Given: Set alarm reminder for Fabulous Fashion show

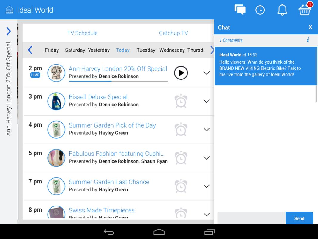Looking at the screenshot, I should pos(181,158).
